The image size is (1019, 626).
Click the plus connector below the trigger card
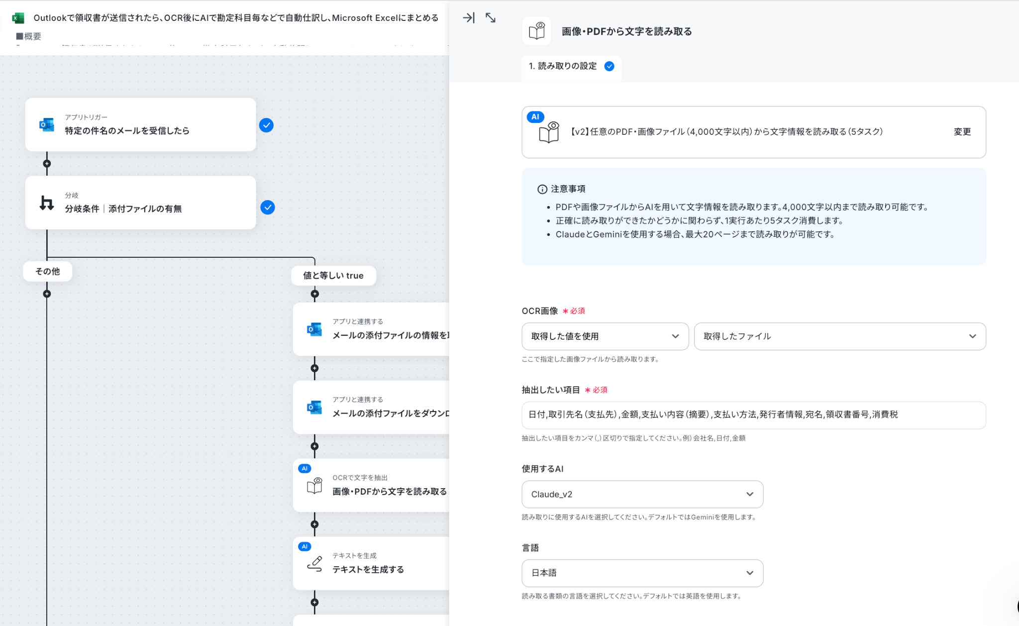click(47, 164)
